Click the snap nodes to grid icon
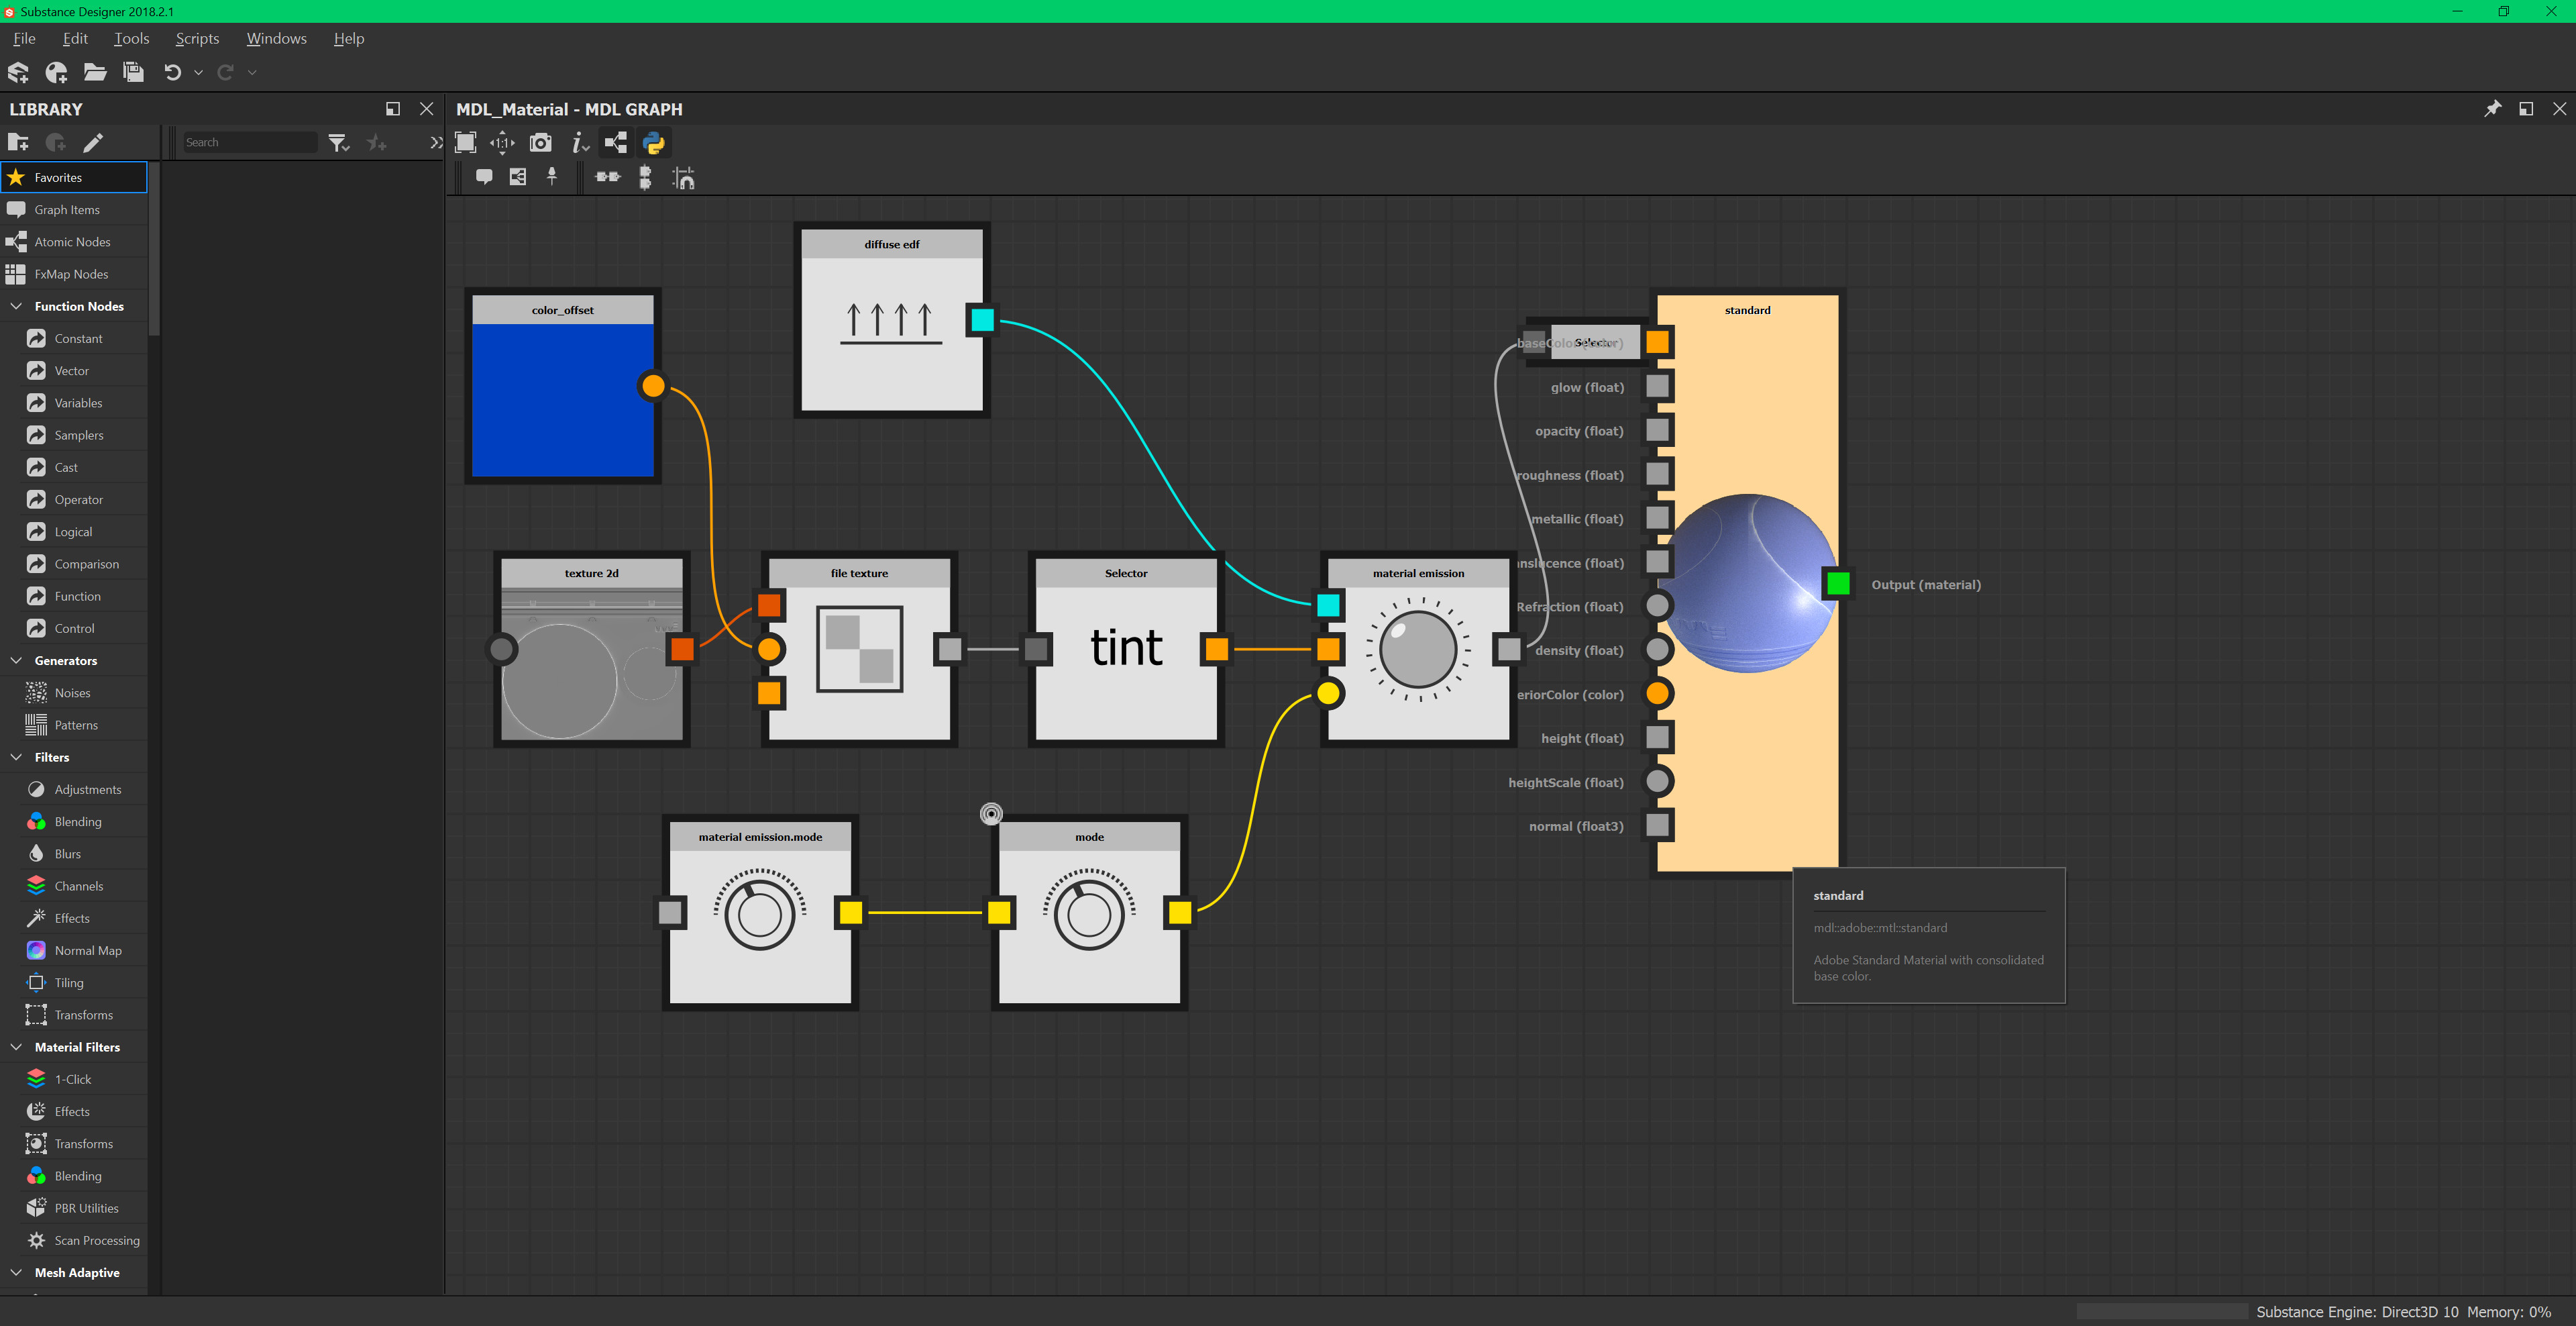Image resolution: width=2576 pixels, height=1326 pixels. pyautogui.click(x=683, y=178)
